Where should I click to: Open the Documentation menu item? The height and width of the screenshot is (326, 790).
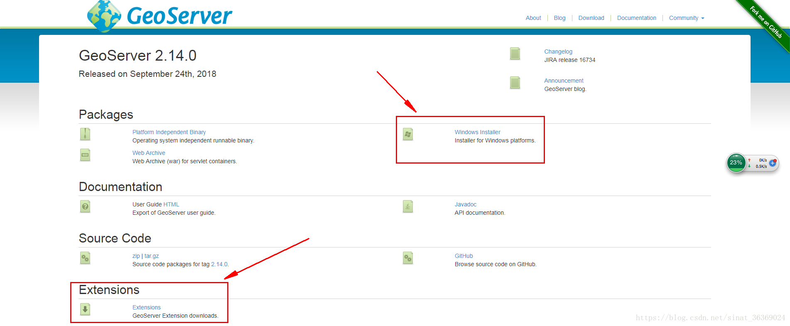tap(636, 18)
